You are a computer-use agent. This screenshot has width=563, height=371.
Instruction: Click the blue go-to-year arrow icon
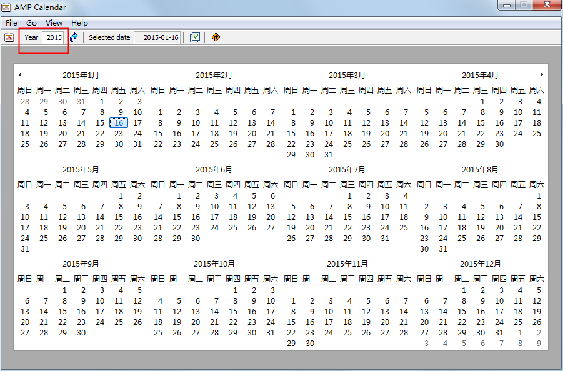click(74, 37)
